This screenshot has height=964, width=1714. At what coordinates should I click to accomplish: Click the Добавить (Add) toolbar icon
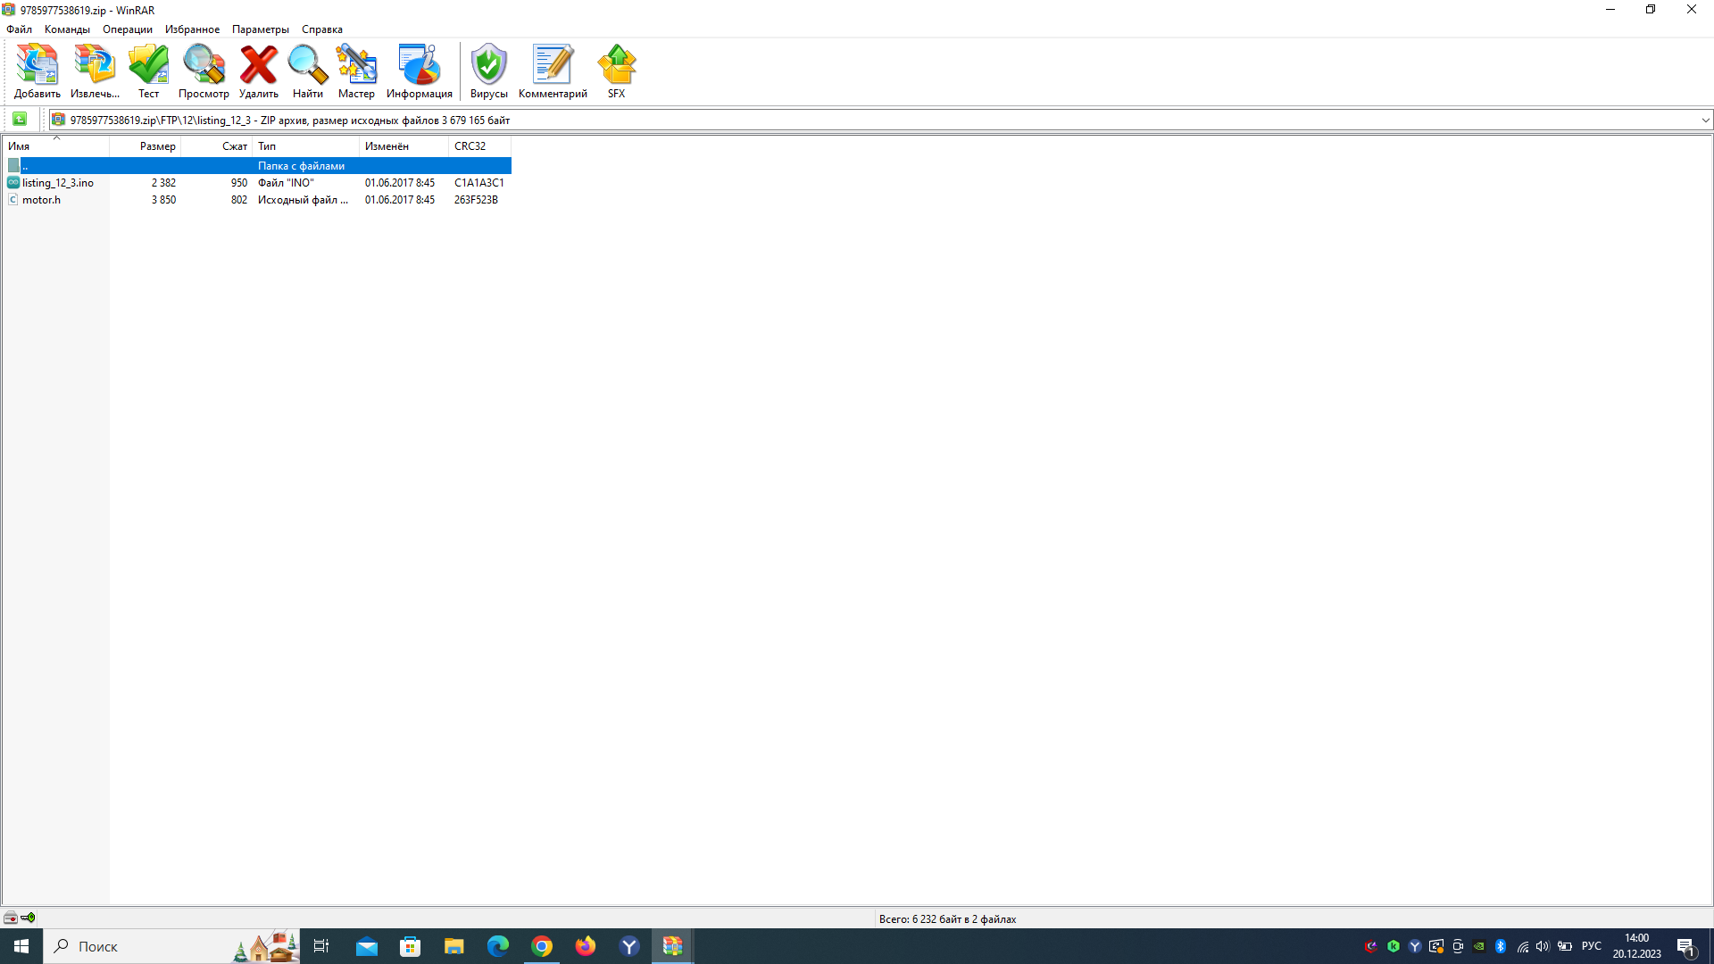37,71
